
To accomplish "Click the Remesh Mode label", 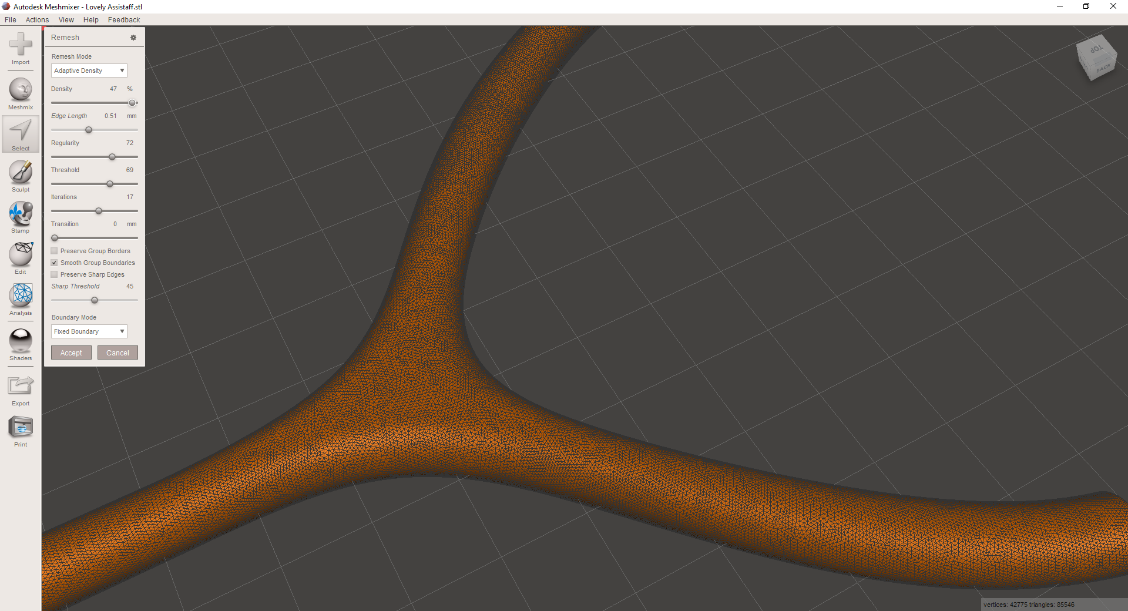I will coord(72,56).
